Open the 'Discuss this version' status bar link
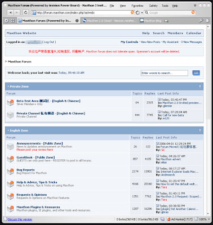Viewport: 213px width, 225px height. (20, 219)
